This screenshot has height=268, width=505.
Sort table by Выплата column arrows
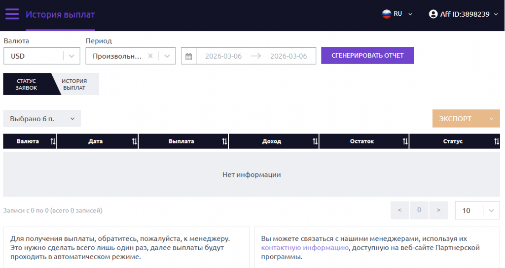tap(224, 141)
